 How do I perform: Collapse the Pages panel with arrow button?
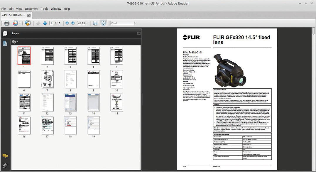click(x=139, y=33)
